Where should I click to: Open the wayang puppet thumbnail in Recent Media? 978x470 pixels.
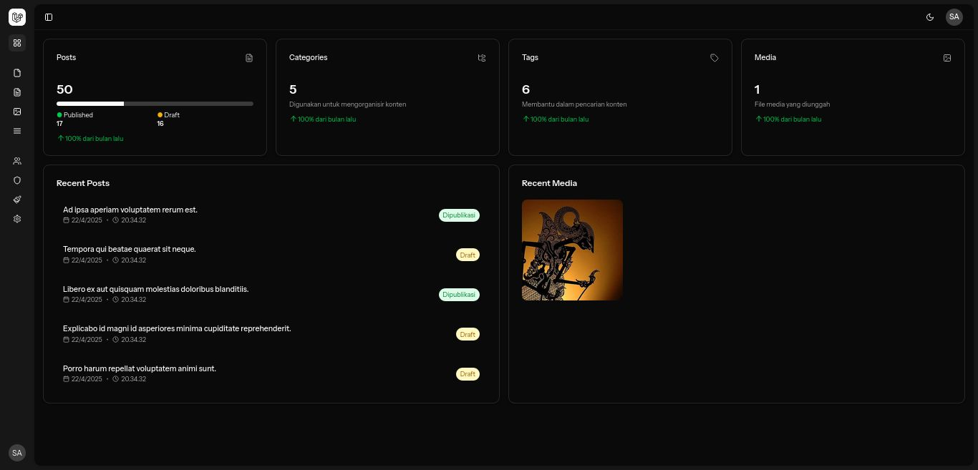572,250
